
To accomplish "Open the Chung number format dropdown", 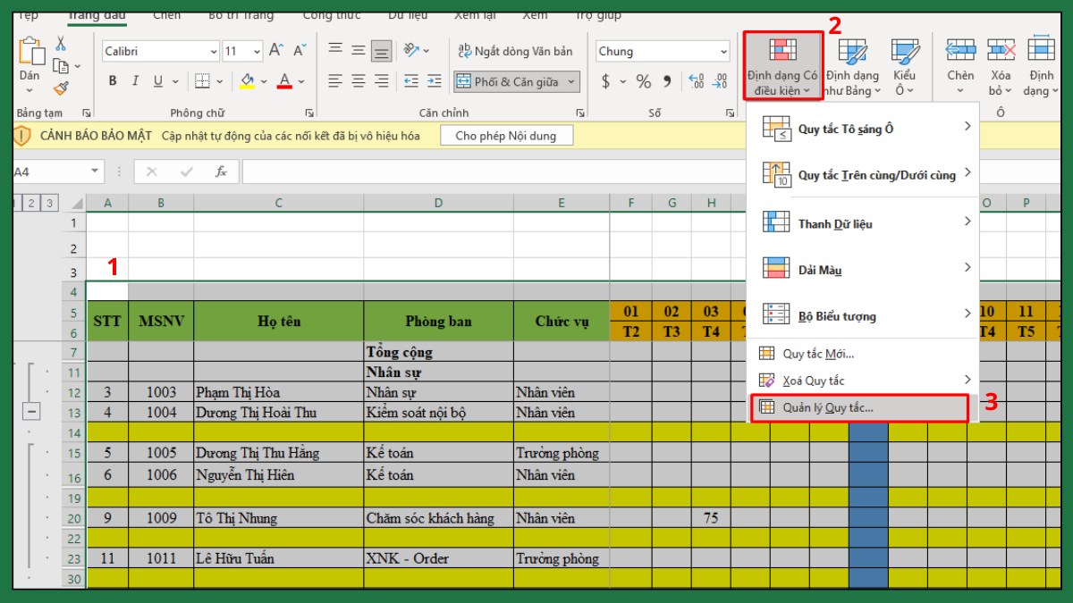I will (x=722, y=50).
